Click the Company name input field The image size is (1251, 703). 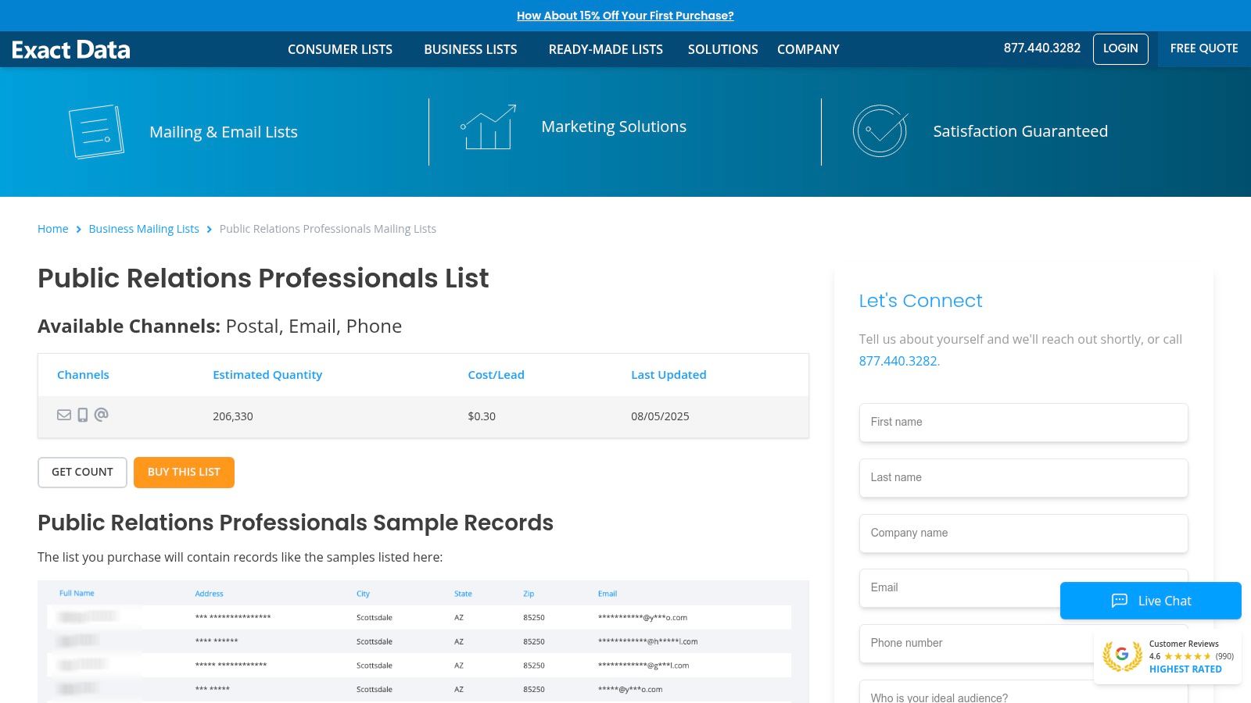point(1023,533)
